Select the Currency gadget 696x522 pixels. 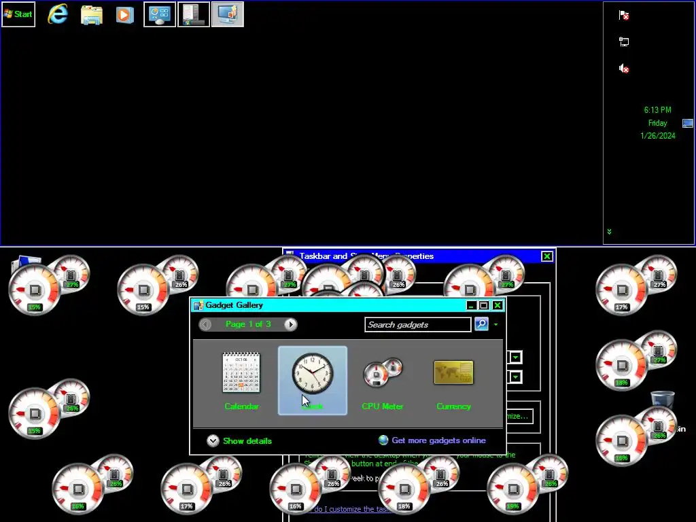pos(453,381)
